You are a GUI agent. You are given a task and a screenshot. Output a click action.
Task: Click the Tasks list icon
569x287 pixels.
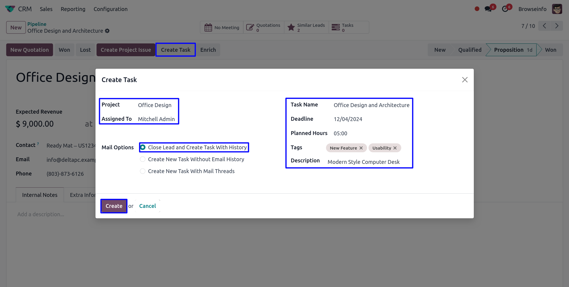pos(336,27)
